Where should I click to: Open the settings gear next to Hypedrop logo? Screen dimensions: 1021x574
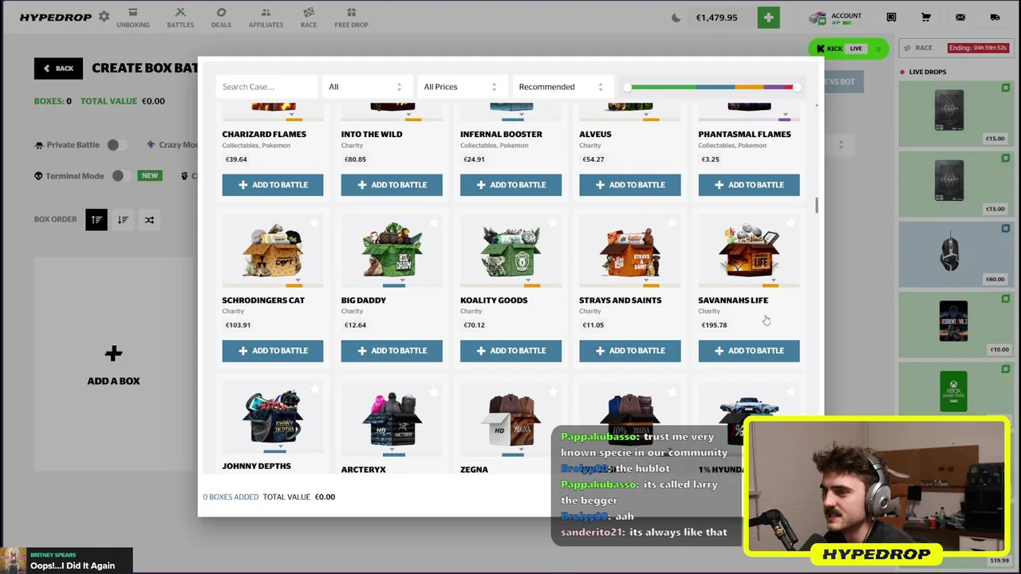104,17
